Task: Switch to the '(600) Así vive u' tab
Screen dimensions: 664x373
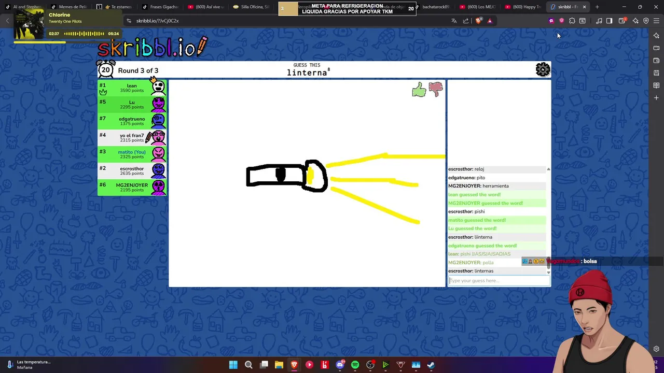Action: click(206, 7)
